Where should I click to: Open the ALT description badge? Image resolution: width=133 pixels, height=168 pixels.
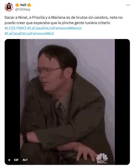(25, 160)
